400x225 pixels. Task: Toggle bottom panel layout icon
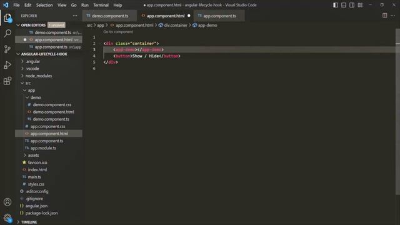(x=344, y=5)
